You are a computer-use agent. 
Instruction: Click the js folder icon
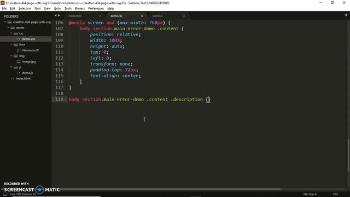coord(16,67)
